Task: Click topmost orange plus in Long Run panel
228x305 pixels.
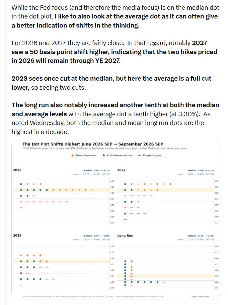Action: (132, 261)
